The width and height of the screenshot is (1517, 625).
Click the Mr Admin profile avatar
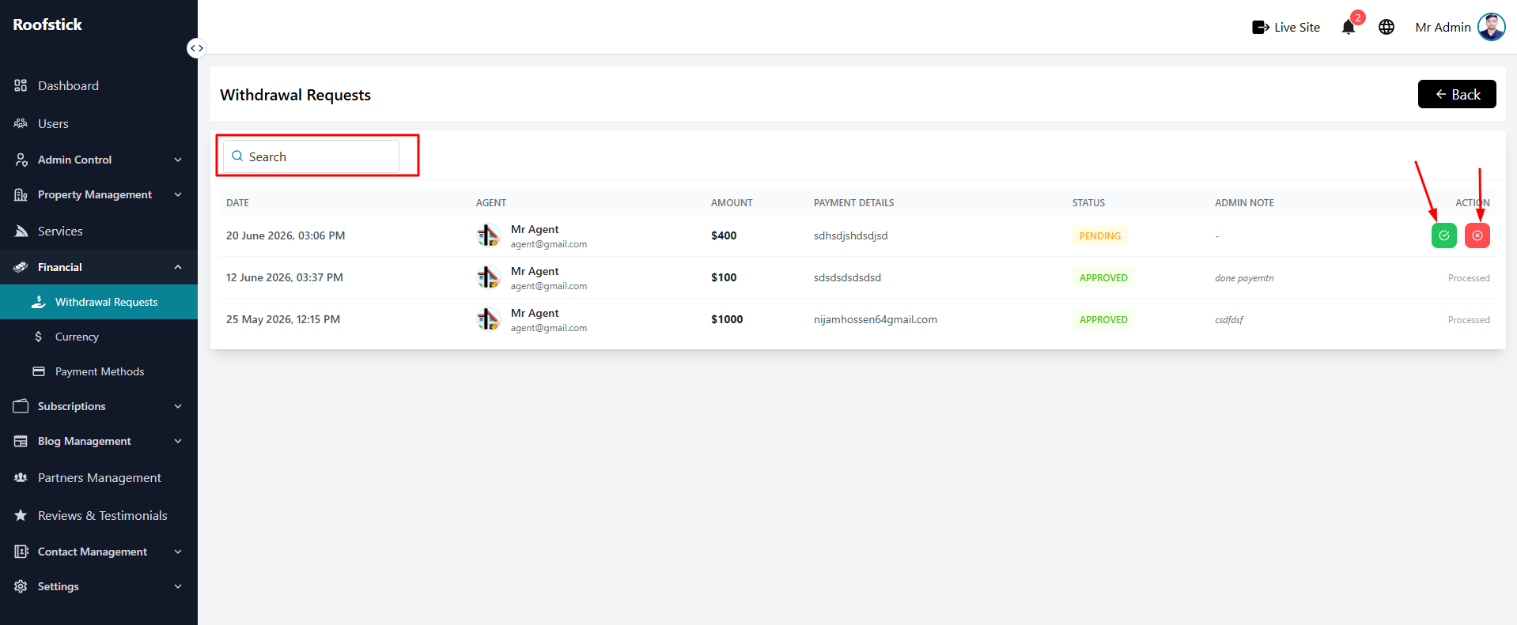click(1491, 27)
